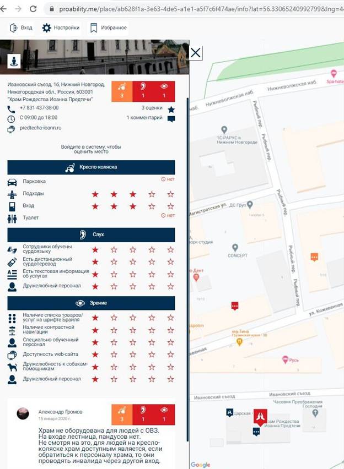The width and height of the screenshot is (344, 469).
Task: Set fourth star for Дружелюбность к собакам-помощникам
Action: [x=152, y=367]
